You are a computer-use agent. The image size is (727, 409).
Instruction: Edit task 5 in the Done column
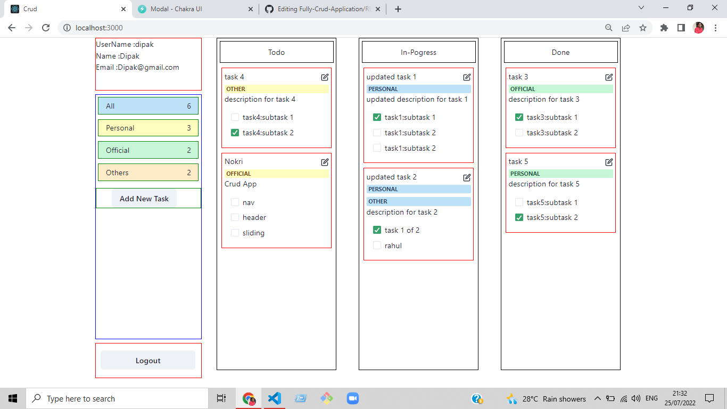[609, 161]
